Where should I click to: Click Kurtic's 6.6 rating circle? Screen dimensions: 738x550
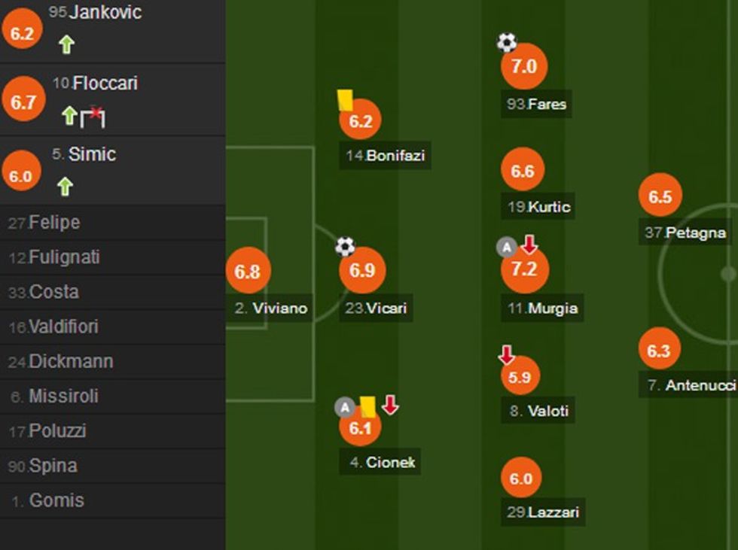523,172
